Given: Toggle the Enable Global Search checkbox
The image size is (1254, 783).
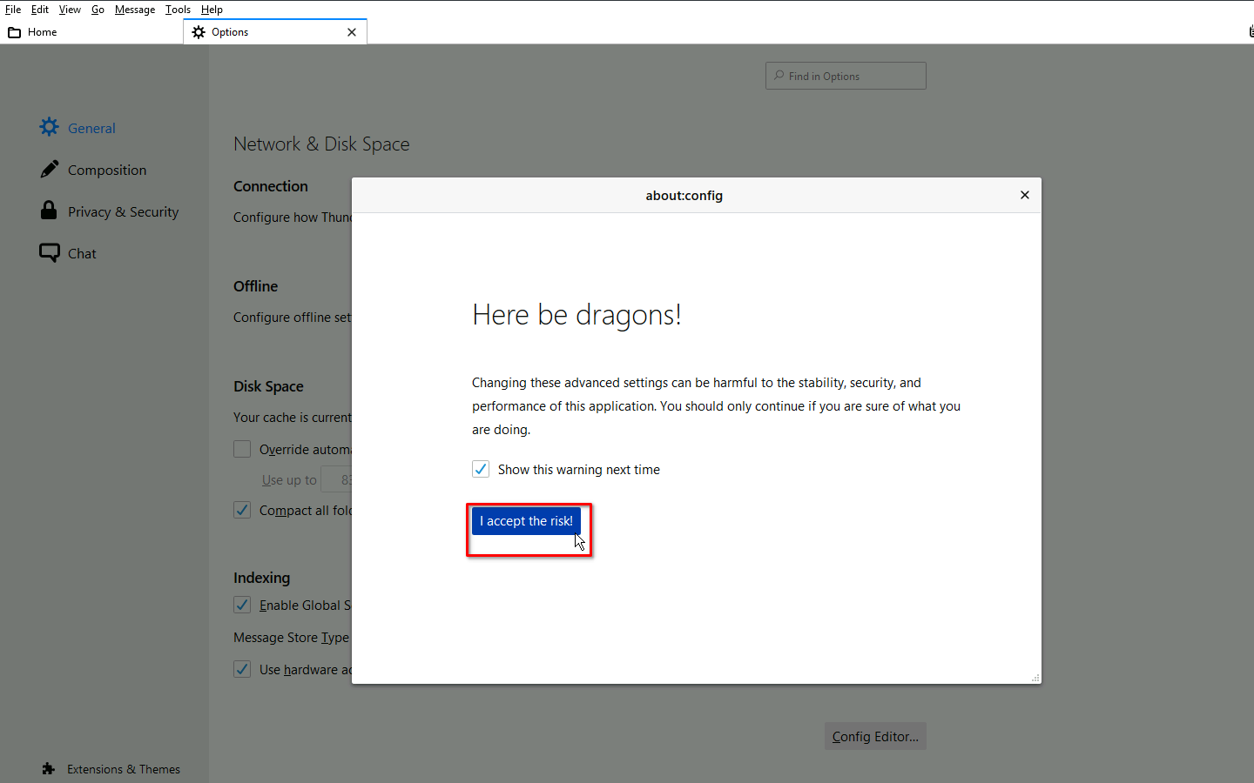Looking at the screenshot, I should pos(242,606).
